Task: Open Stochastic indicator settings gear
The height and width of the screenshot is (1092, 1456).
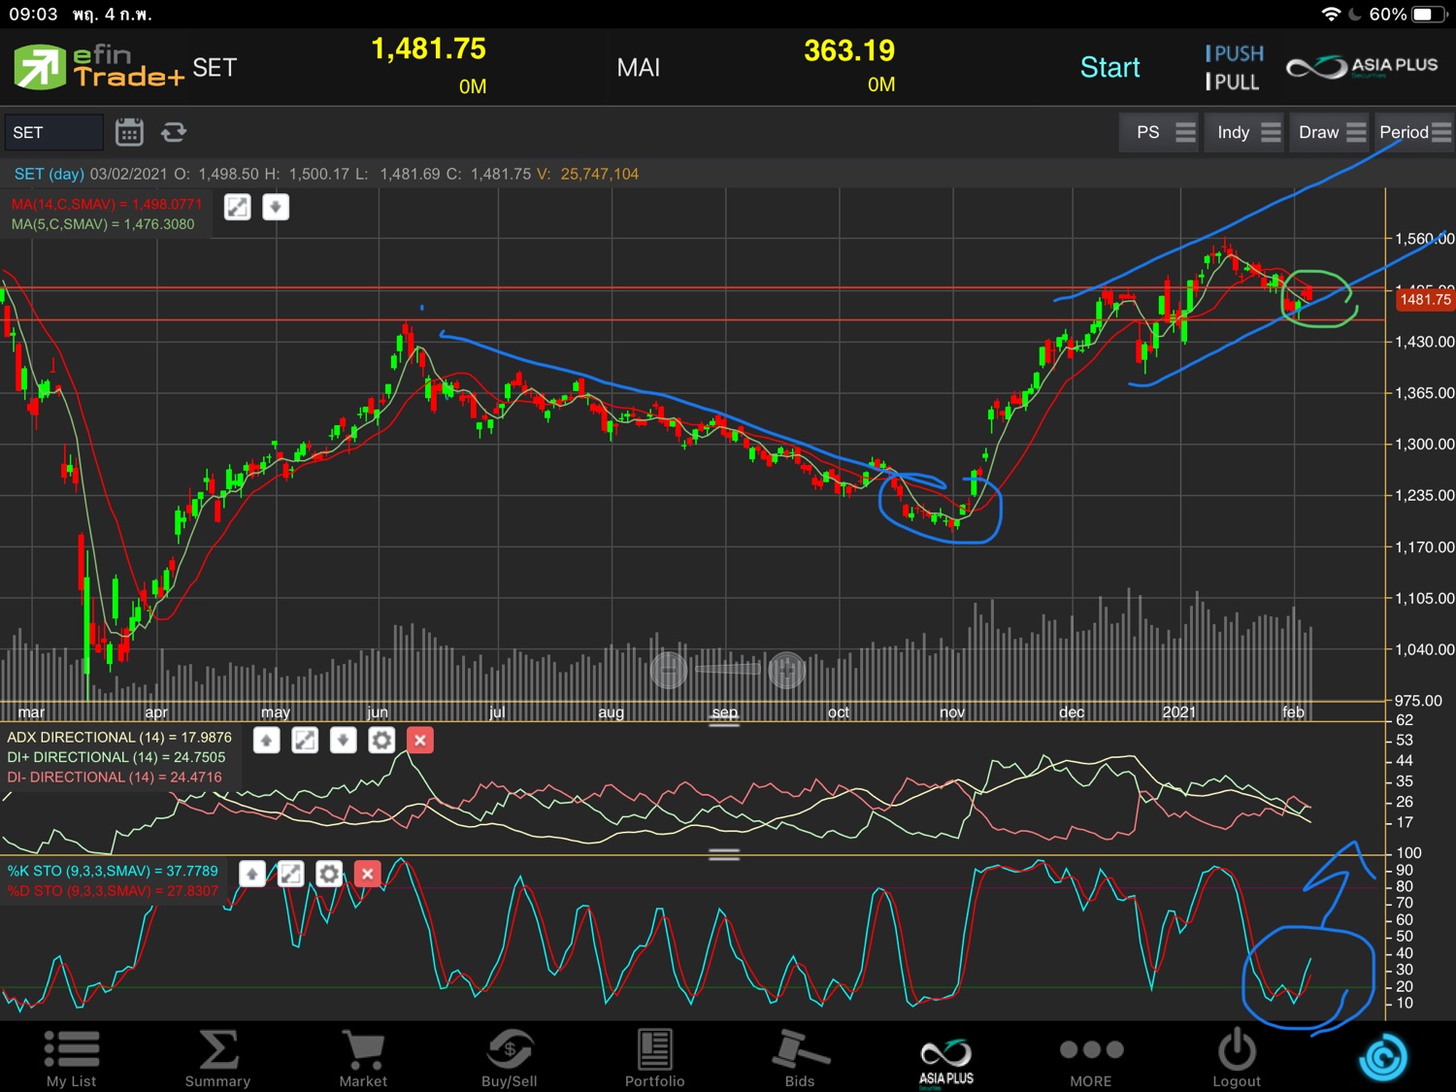Action: click(329, 875)
